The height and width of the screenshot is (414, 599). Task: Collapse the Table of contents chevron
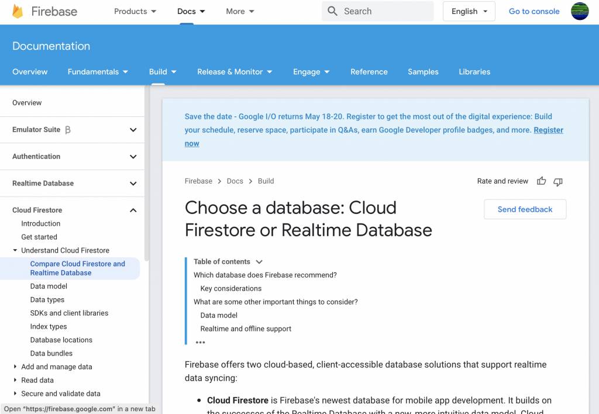[259, 261]
